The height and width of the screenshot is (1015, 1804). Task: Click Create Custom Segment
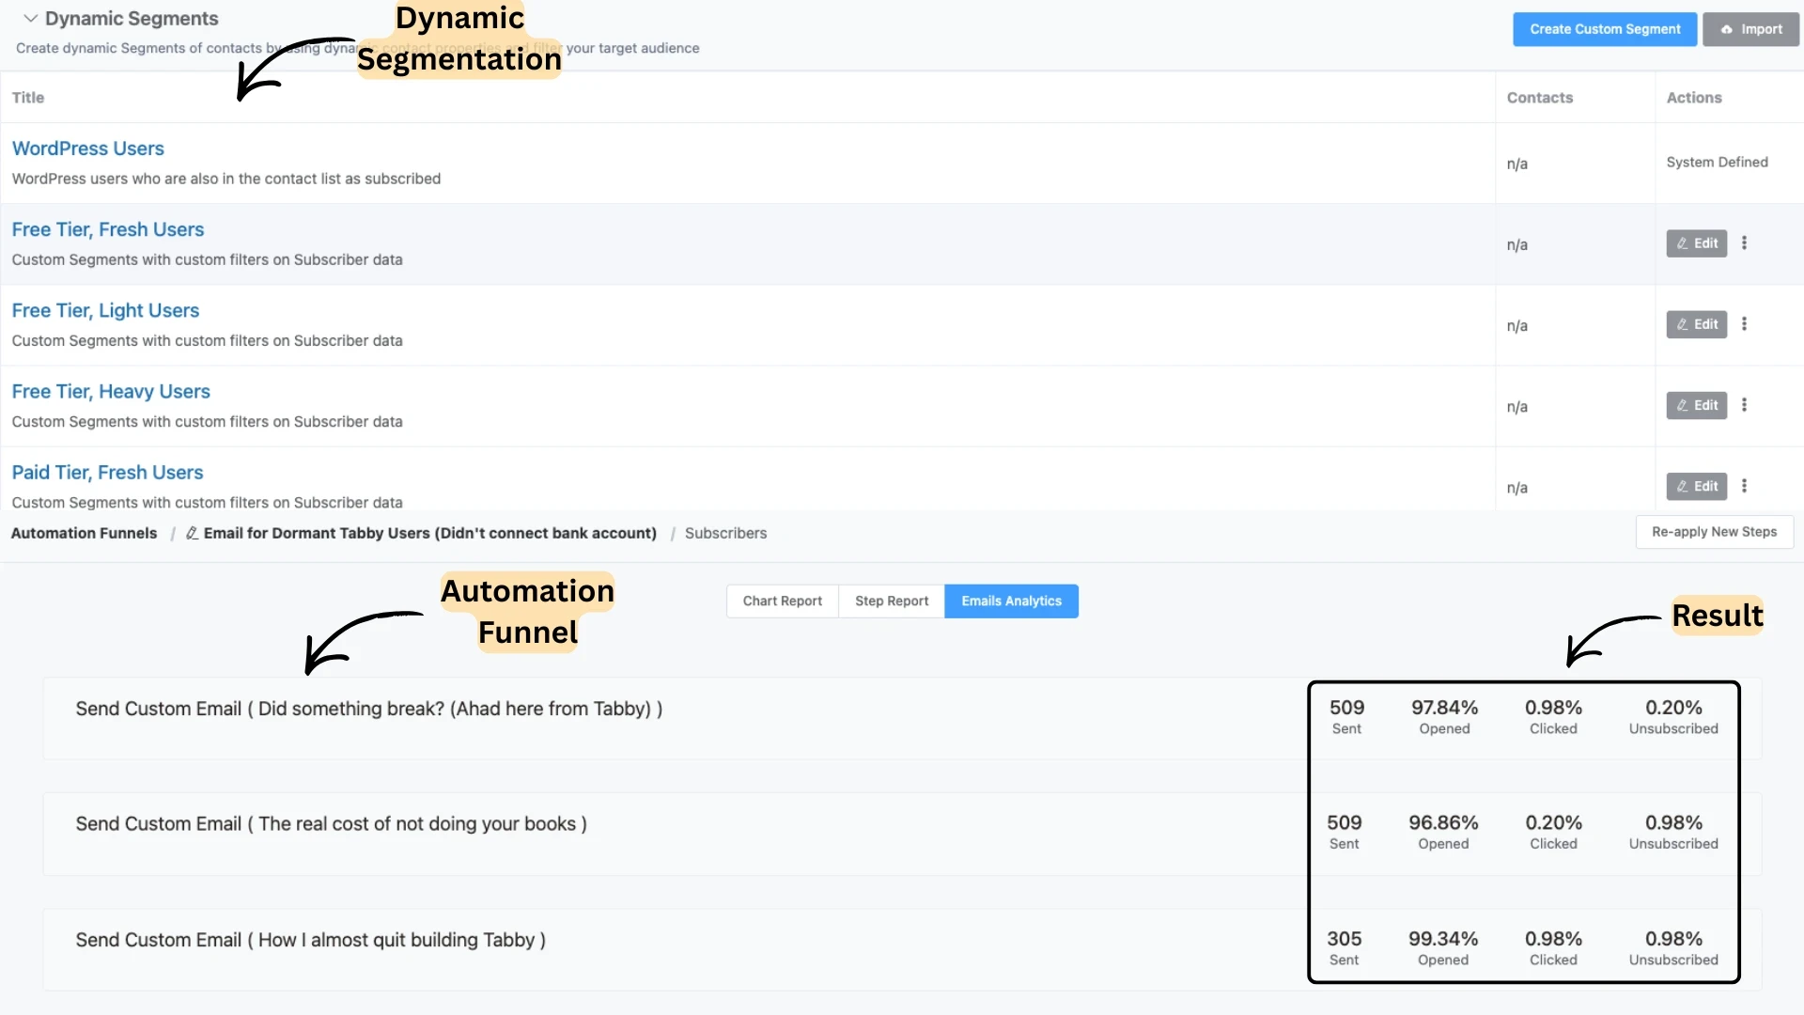click(1605, 29)
